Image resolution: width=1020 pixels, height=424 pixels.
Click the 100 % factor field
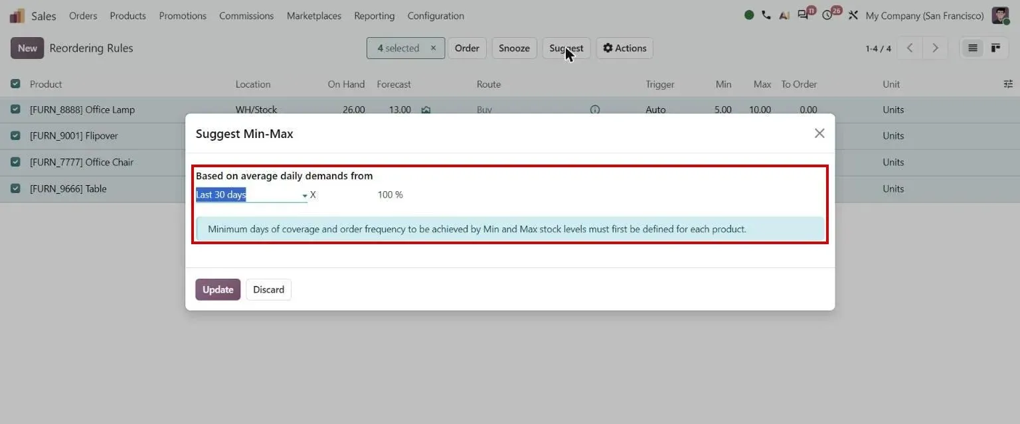click(x=390, y=194)
